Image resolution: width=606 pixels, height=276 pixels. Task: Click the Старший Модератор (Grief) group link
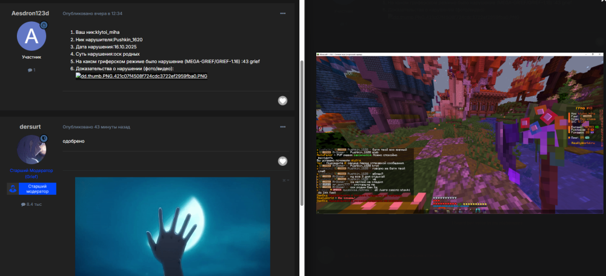coord(32,173)
